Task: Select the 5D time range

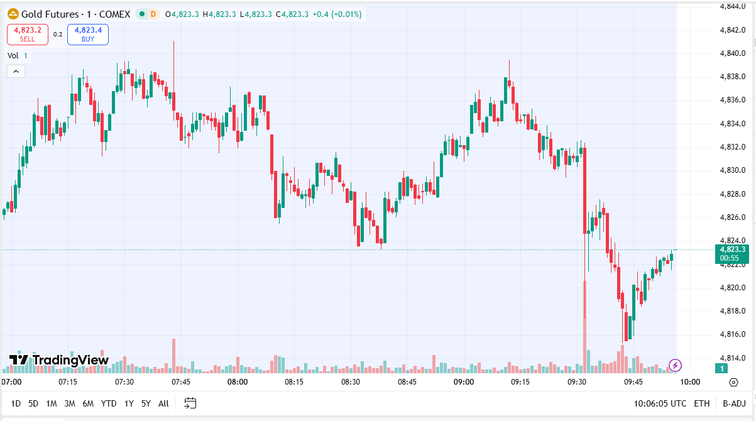Action: (x=33, y=403)
